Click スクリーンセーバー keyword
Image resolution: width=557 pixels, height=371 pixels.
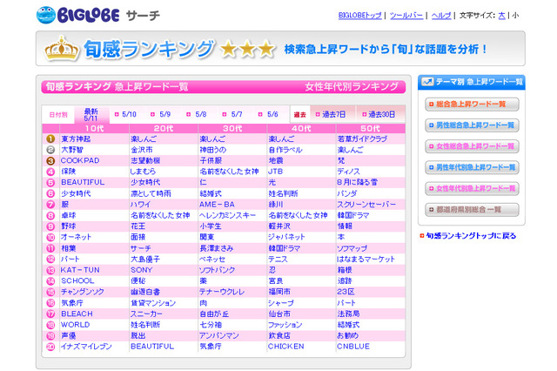[x=366, y=205]
